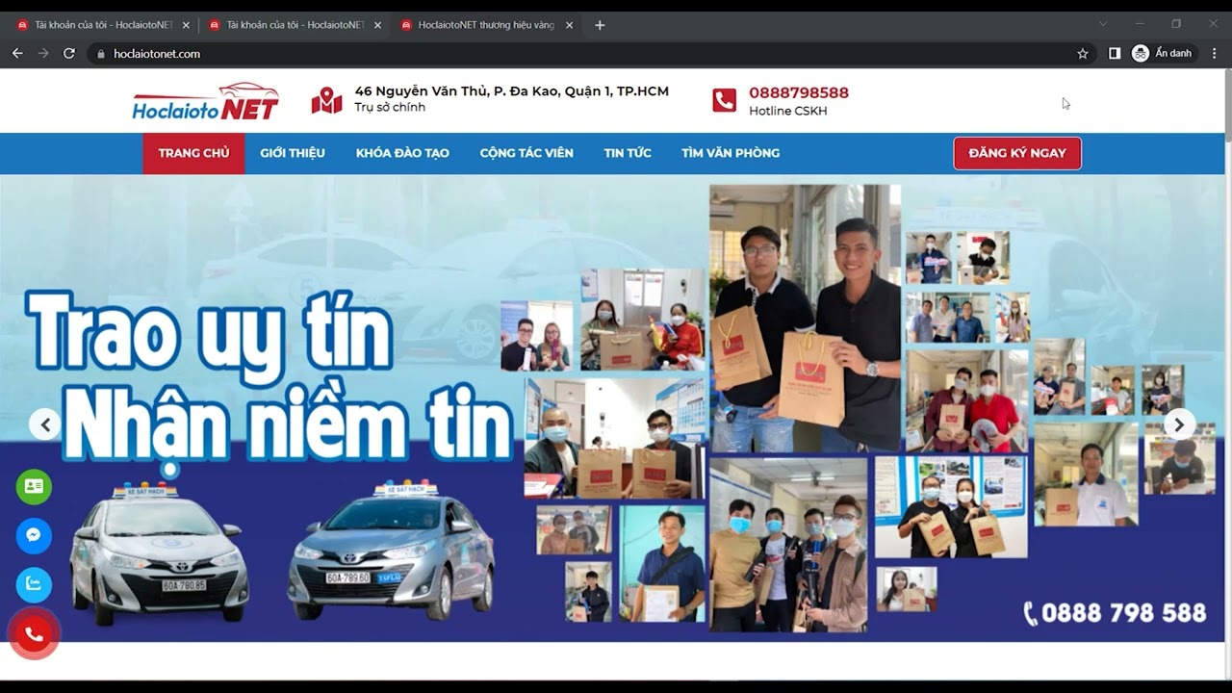Click the red phone call floating icon
The height and width of the screenshot is (693, 1232).
(x=34, y=633)
